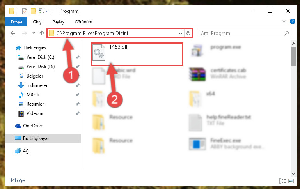Screen dimensions: 300x189
Task: Click search magnifier icon in search box
Action: (x=286, y=34)
